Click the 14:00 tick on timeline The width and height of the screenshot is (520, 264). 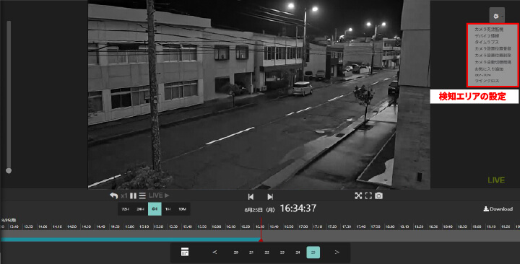(43, 226)
